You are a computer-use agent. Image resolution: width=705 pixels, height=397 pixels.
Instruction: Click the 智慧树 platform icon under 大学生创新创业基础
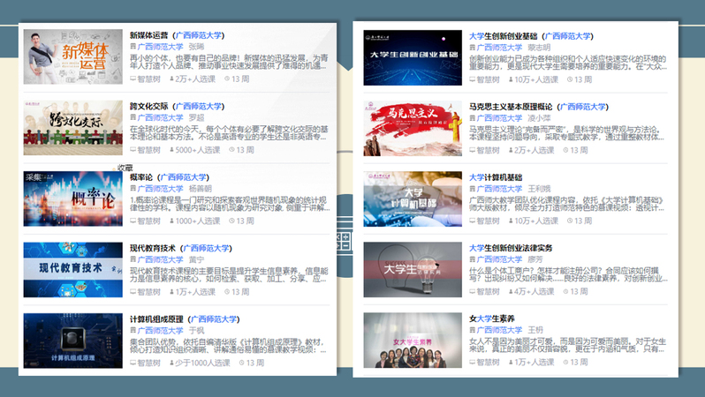coord(473,79)
